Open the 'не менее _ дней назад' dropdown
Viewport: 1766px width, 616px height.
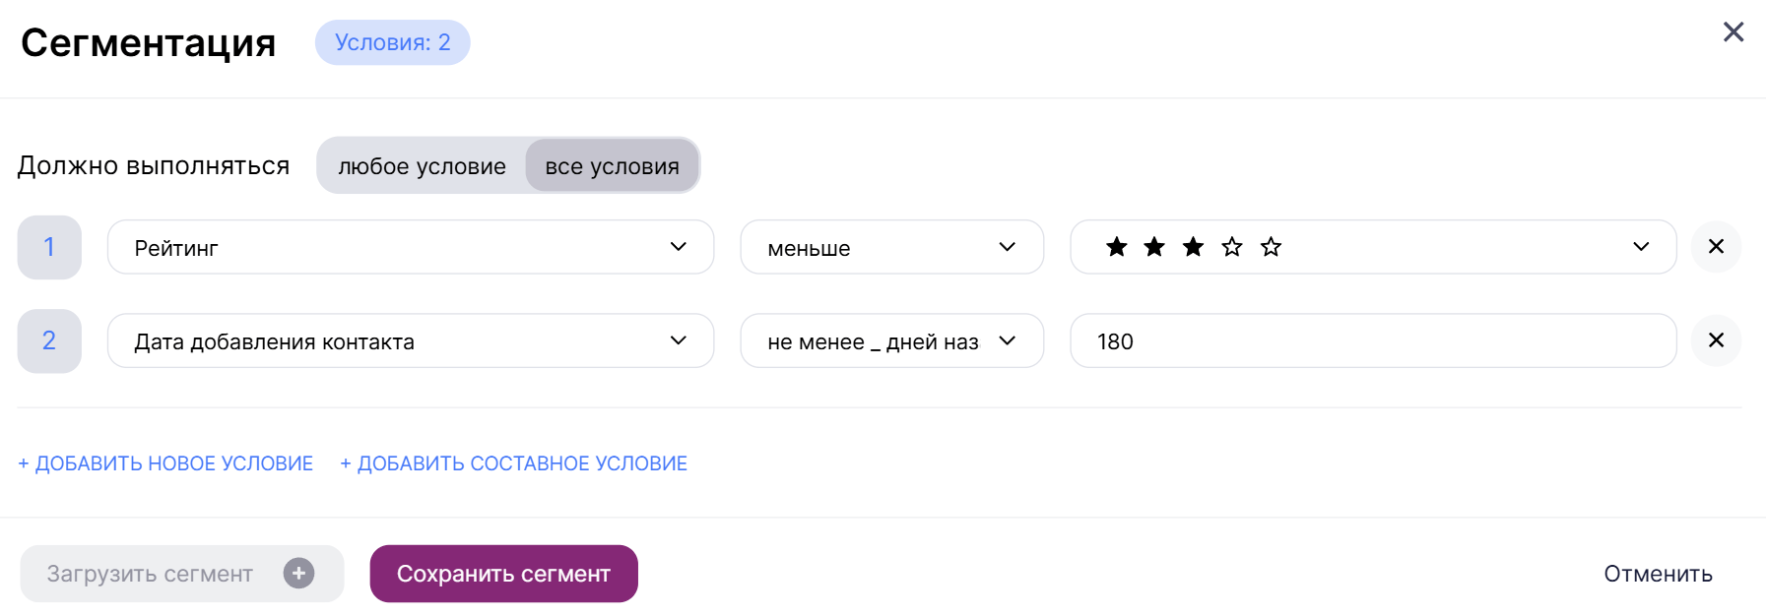click(891, 340)
